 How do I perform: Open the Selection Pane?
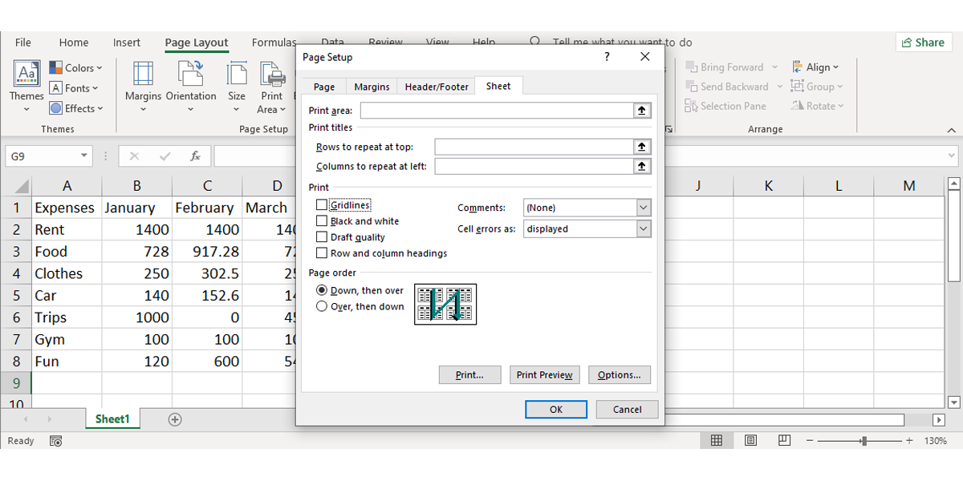click(x=725, y=106)
